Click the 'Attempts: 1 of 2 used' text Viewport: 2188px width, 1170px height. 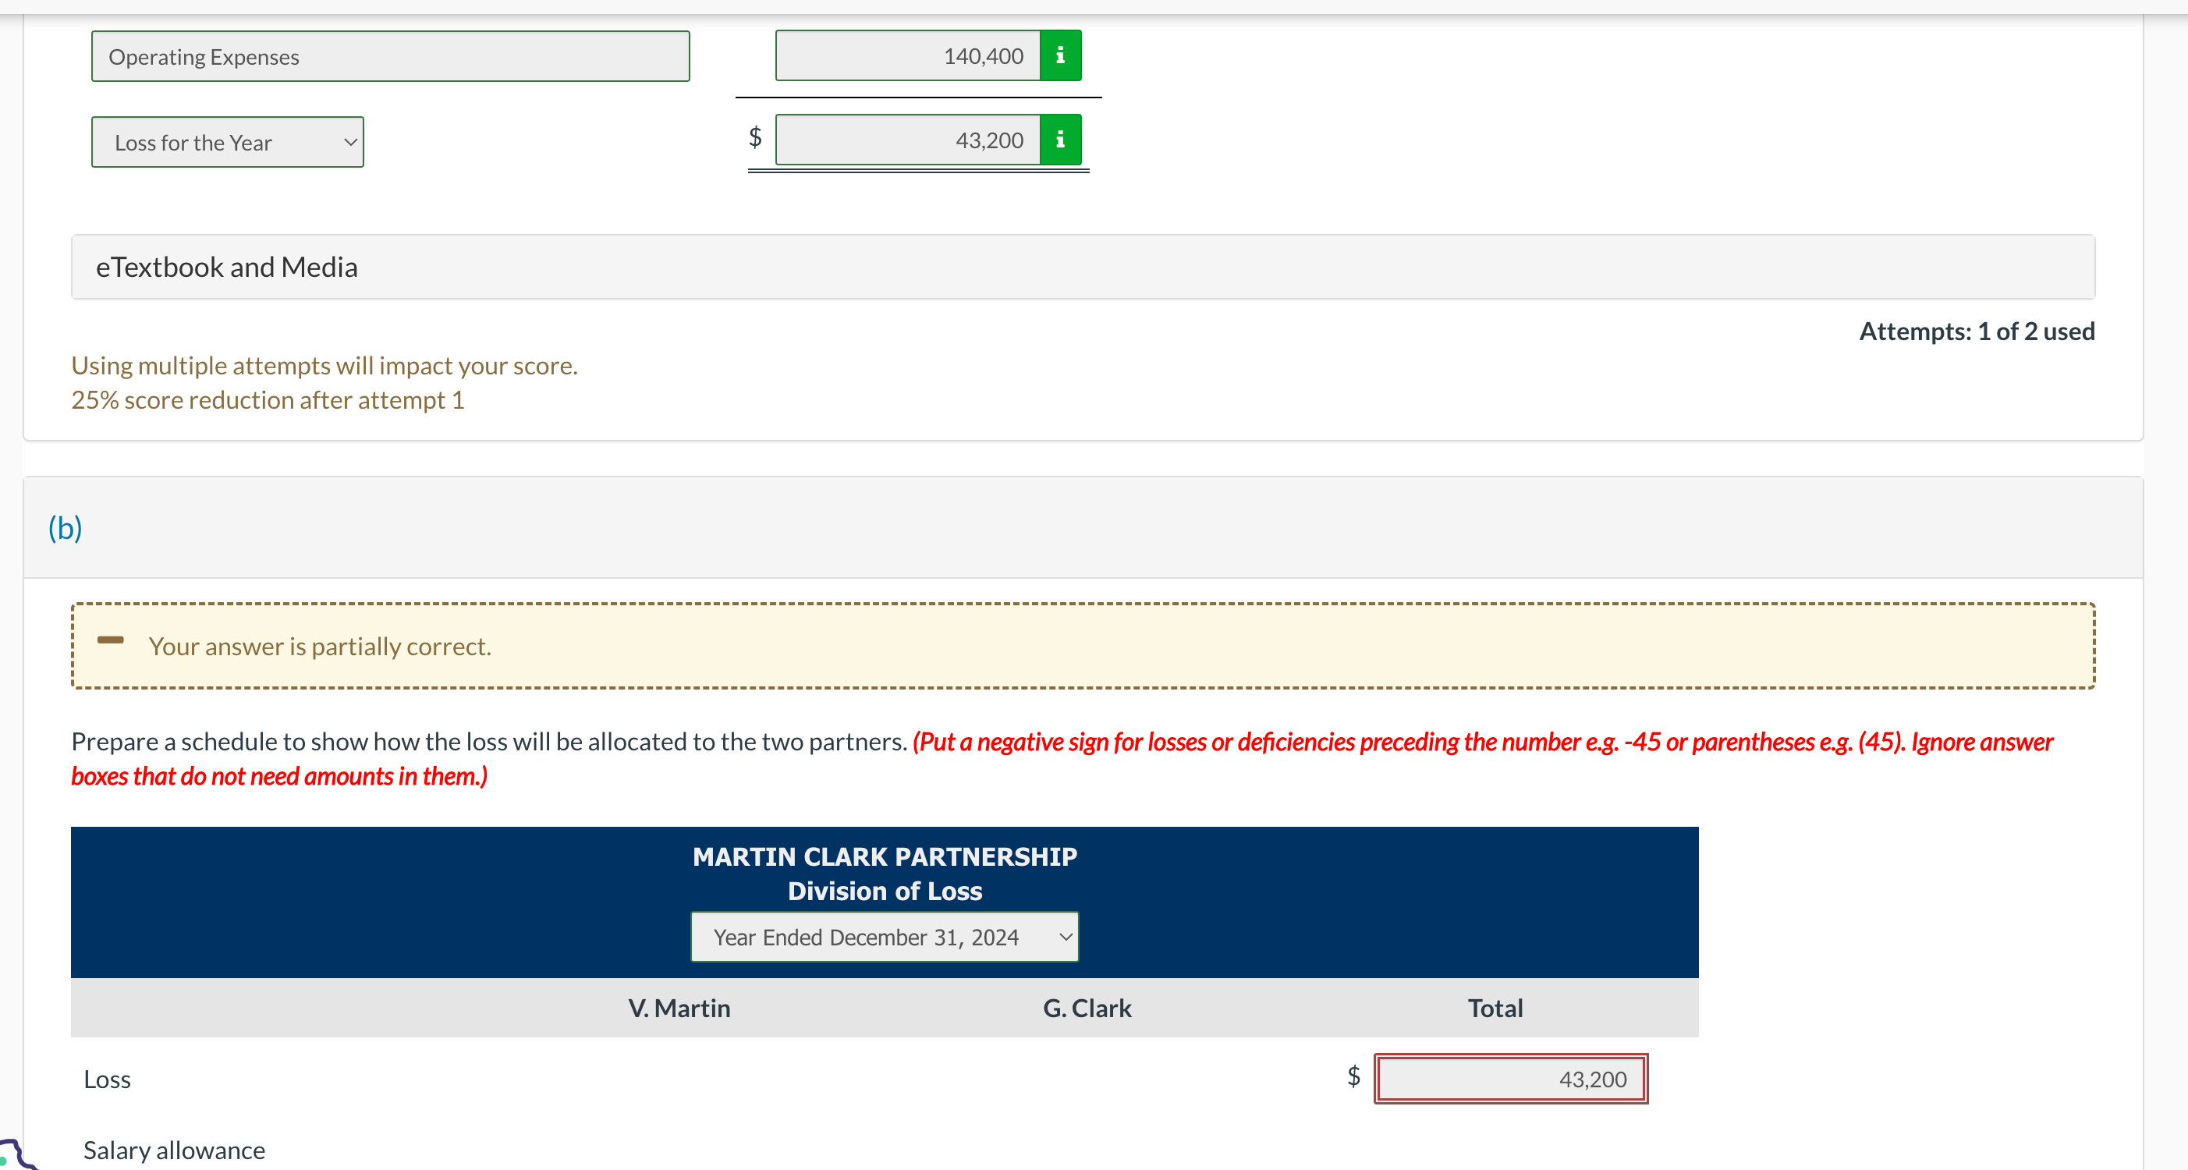click(1977, 331)
